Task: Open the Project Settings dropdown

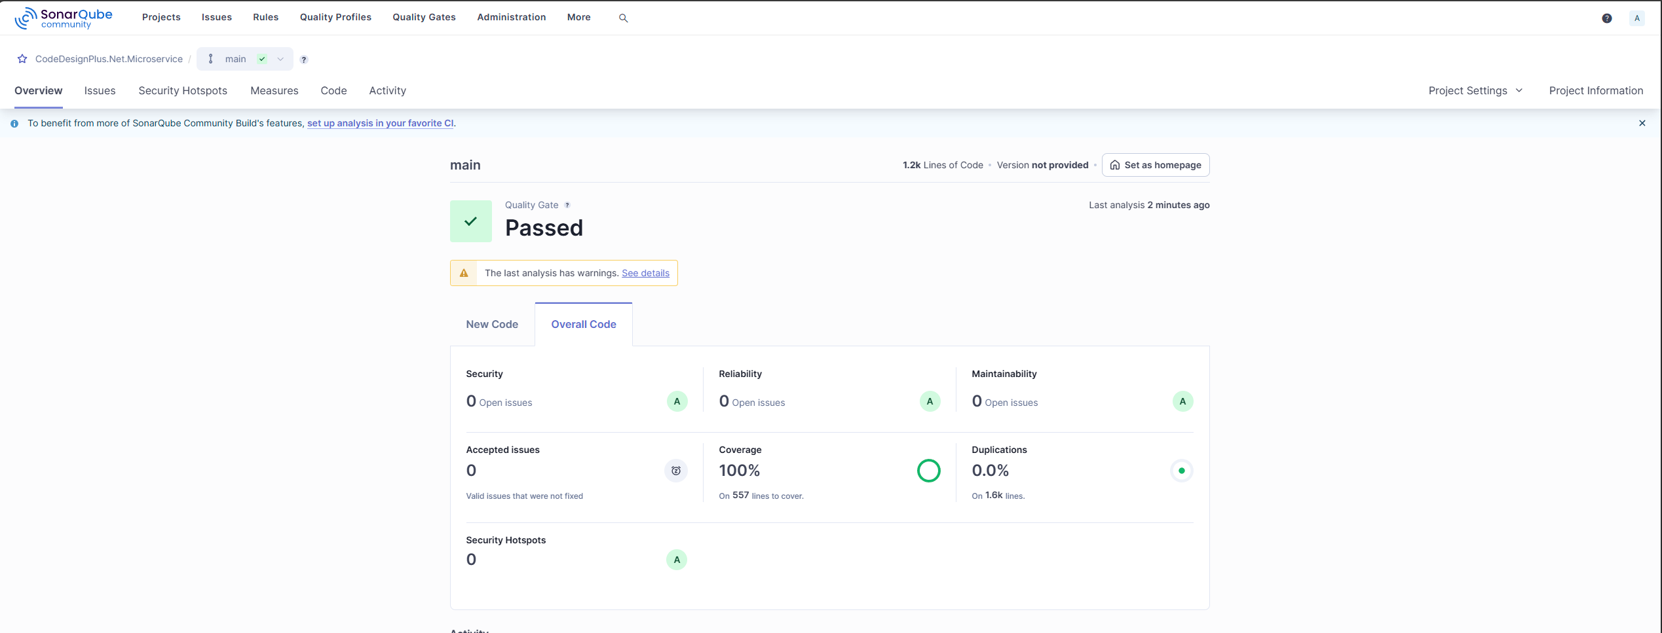Action: click(1475, 91)
